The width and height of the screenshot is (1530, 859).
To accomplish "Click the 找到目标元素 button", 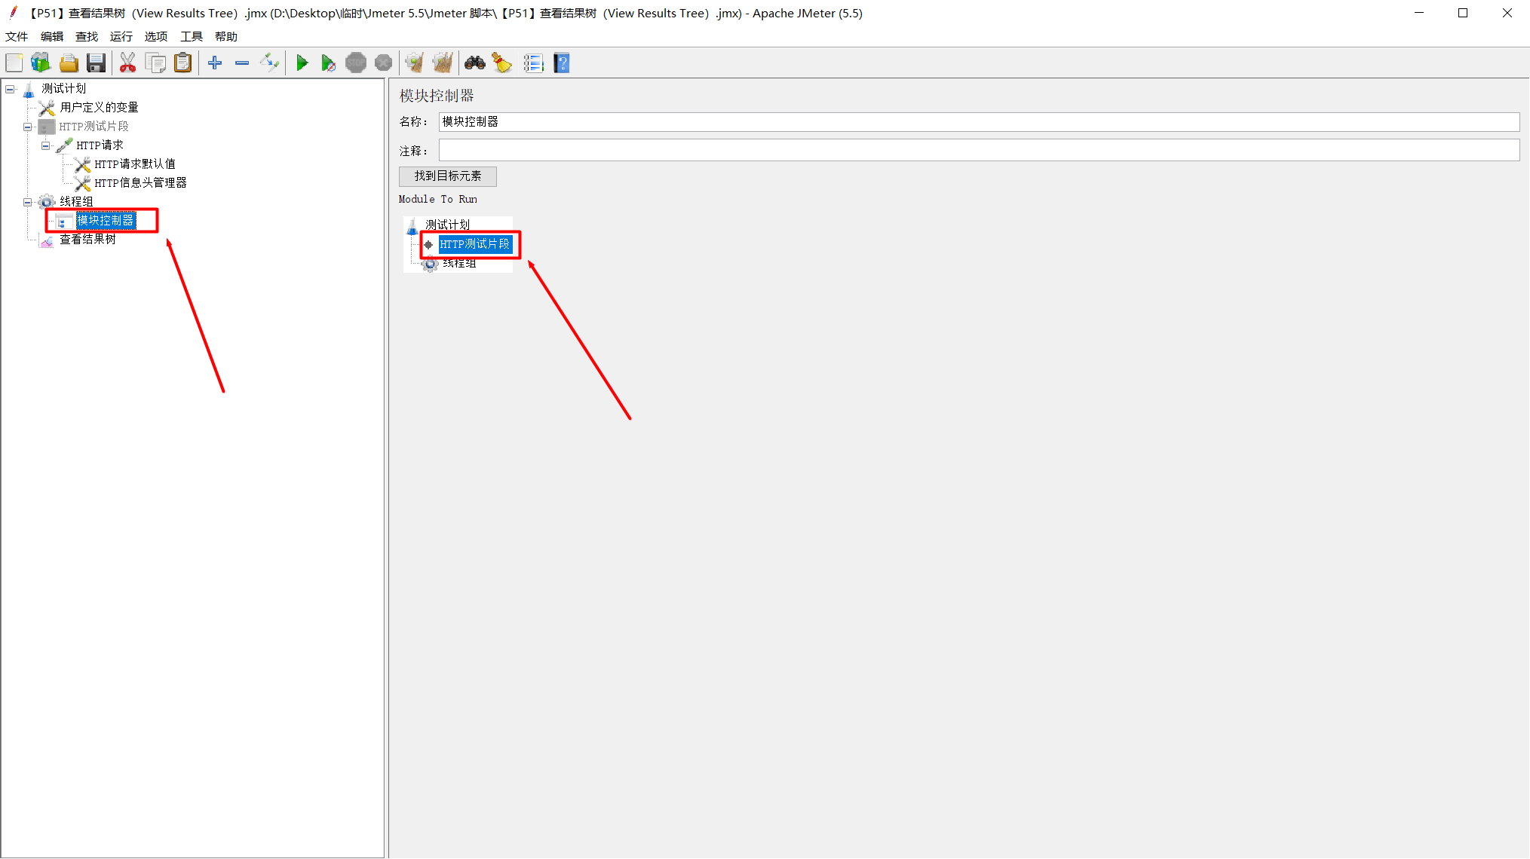I will click(x=446, y=176).
